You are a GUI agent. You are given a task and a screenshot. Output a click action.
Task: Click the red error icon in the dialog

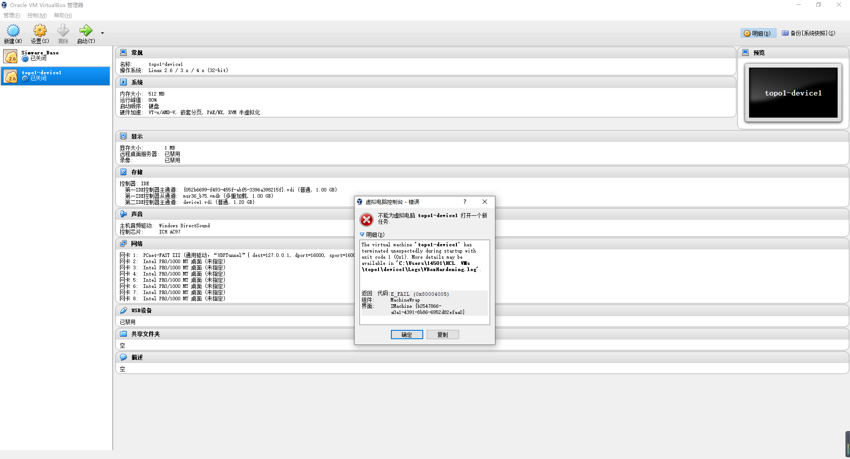[x=367, y=220]
